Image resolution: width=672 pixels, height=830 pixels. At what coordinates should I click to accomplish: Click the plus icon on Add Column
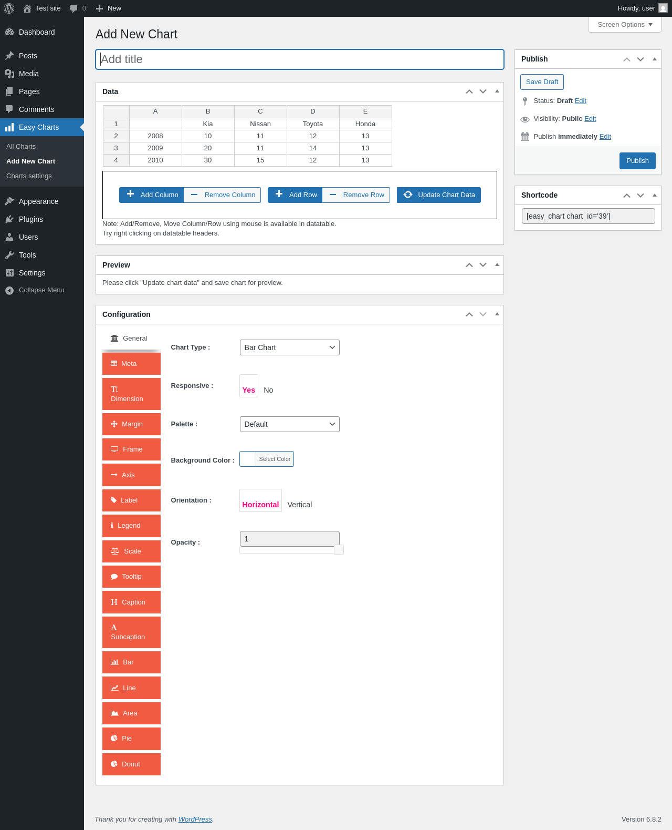tap(130, 194)
